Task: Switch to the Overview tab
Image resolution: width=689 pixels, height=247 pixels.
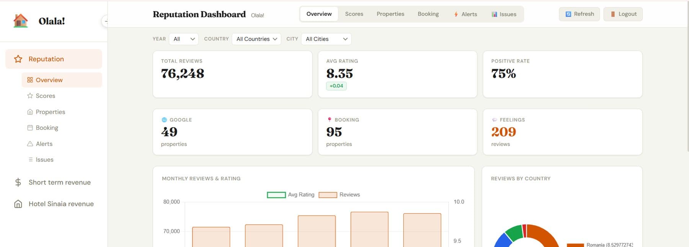Action: (x=319, y=14)
